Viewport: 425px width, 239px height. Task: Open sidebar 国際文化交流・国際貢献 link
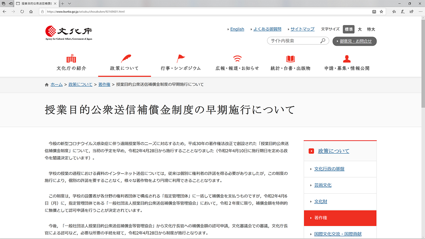(x=338, y=234)
